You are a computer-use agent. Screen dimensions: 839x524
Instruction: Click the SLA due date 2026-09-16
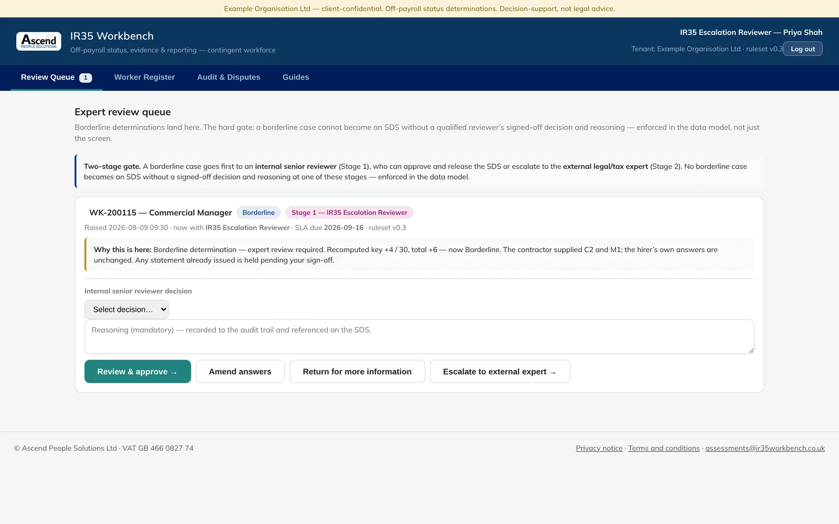click(x=343, y=228)
